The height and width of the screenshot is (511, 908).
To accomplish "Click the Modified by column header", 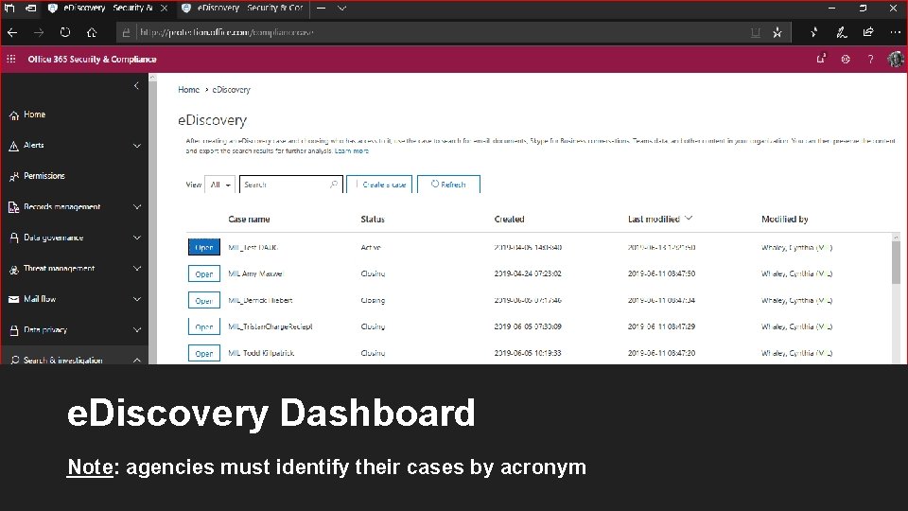I will [x=785, y=219].
